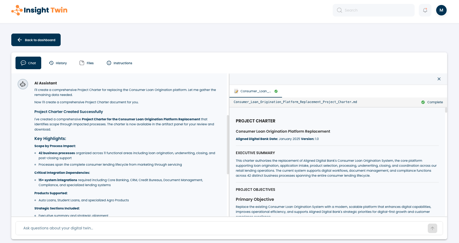Click the 'PROJECT OBJECTIVES' heading
This screenshot has height=243, width=459.
click(255, 190)
